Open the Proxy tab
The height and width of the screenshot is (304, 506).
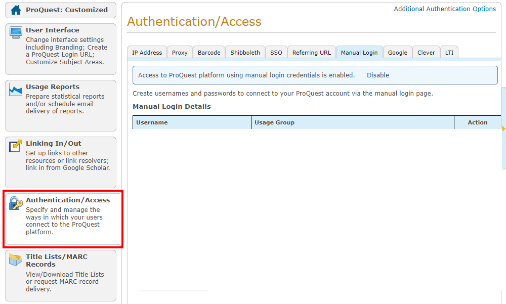180,52
